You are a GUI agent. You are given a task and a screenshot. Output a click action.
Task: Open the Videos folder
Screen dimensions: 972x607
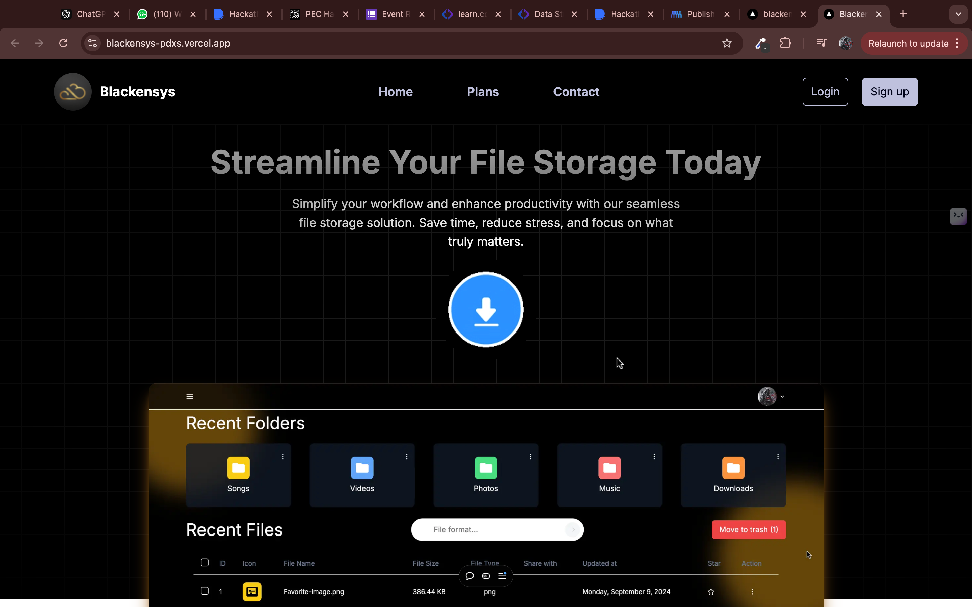(362, 475)
